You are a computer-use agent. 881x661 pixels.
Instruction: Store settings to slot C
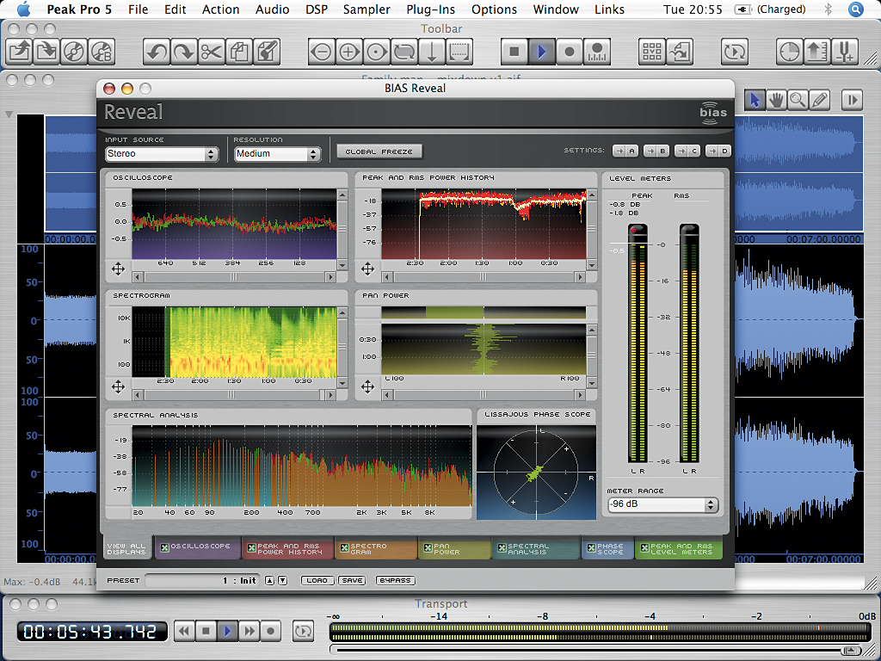click(687, 151)
